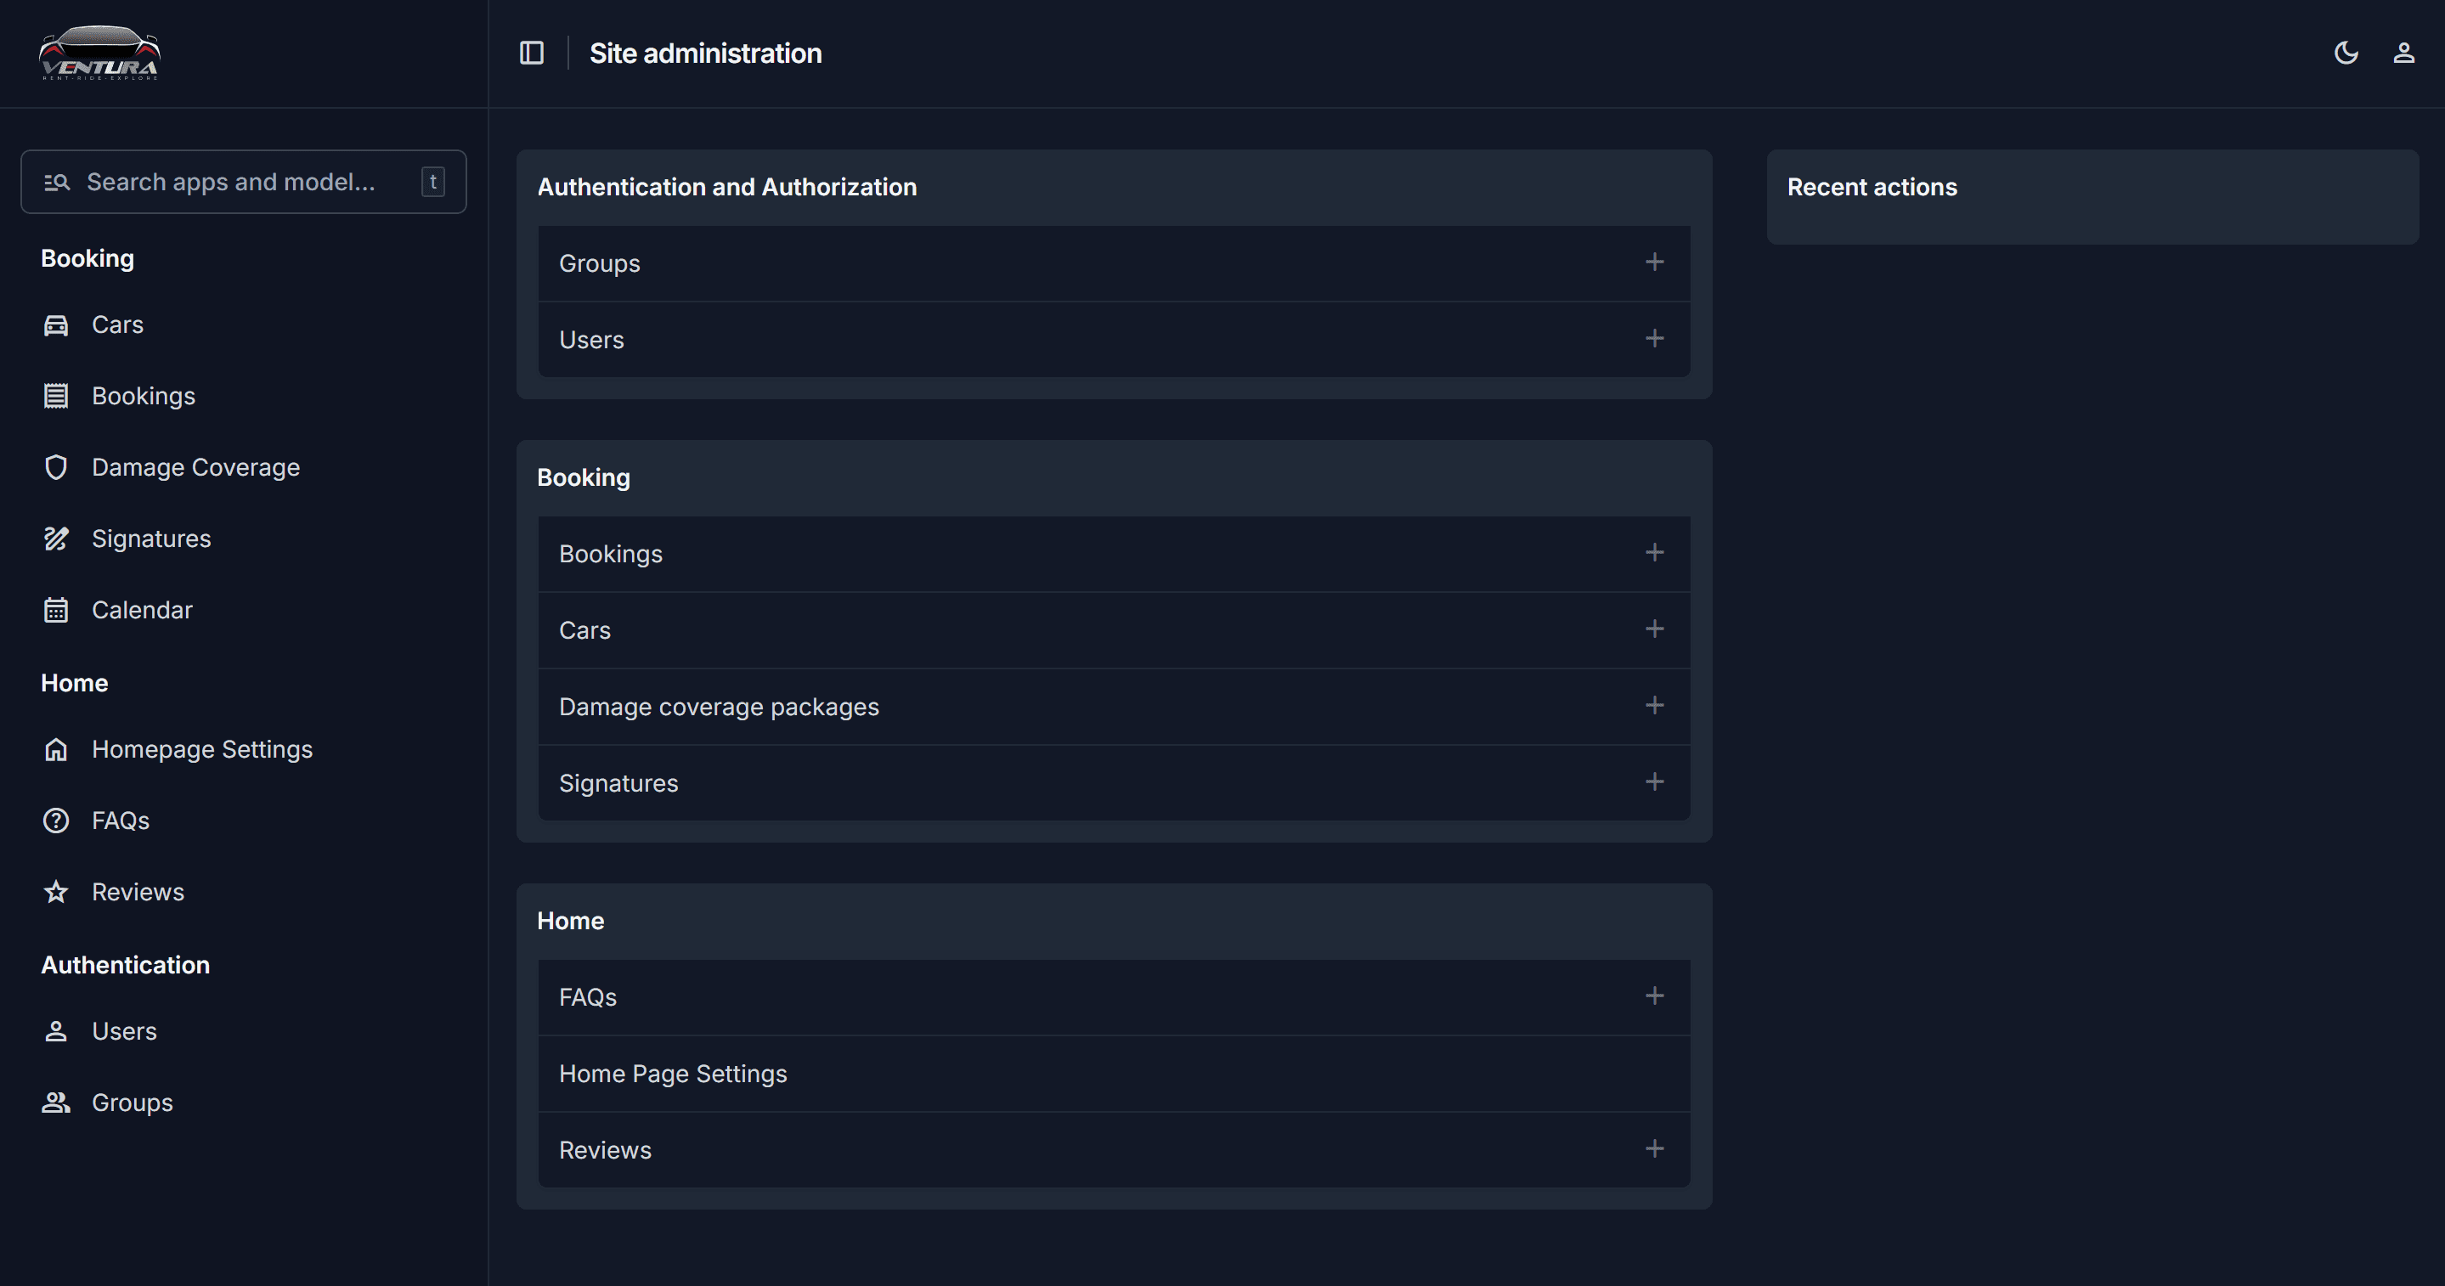The width and height of the screenshot is (2445, 1286).
Task: Open Cars in the sidebar
Action: [x=118, y=325]
